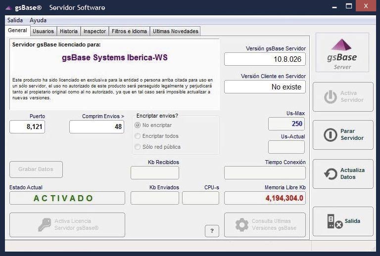Click the license notice paragraph text
The image size is (380, 256).
(x=113, y=89)
